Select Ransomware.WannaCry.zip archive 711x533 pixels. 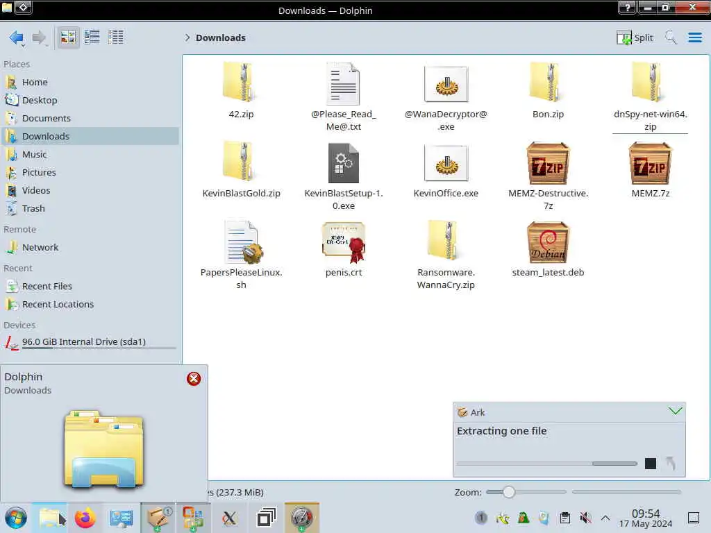[x=446, y=255]
